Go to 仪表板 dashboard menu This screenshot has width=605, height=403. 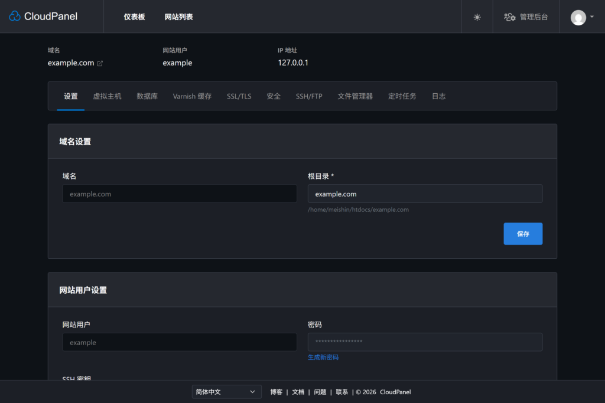(x=134, y=17)
